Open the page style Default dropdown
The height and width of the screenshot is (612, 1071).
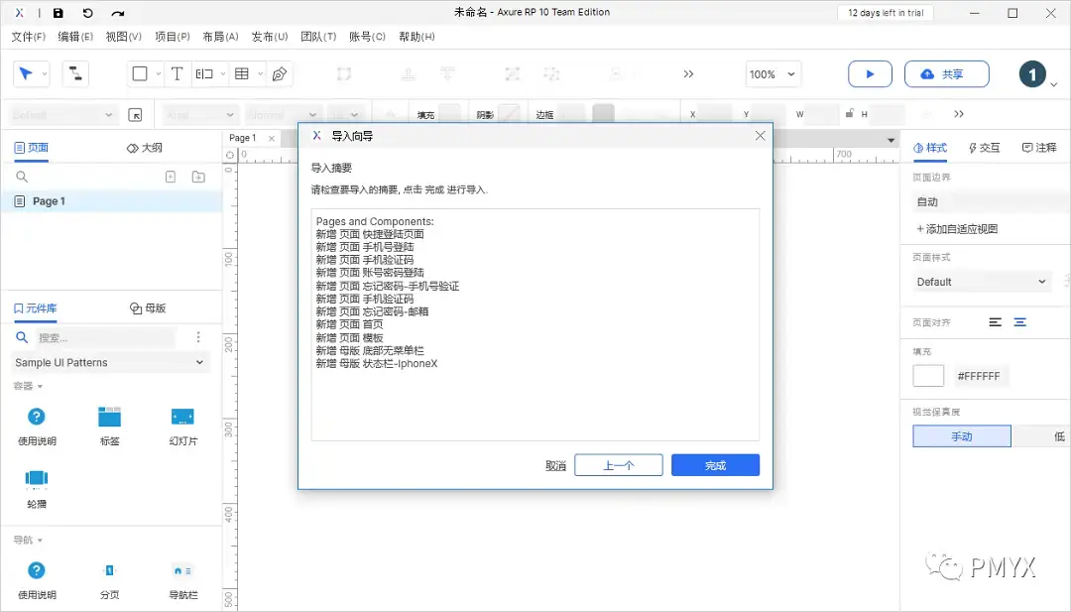coord(980,281)
